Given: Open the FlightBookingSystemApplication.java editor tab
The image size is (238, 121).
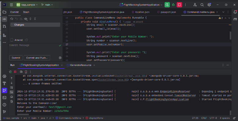Looking at the screenshot, I should (x=102, y=12).
